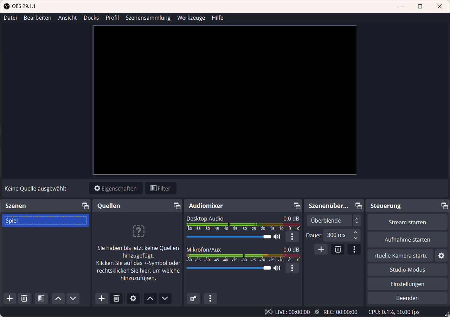Undock the Audiomixer panel

(x=297, y=206)
